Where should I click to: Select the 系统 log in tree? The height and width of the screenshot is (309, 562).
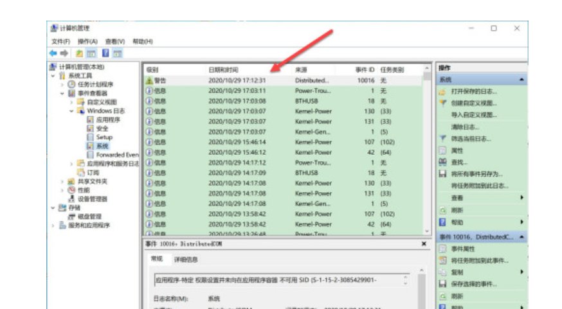point(102,146)
